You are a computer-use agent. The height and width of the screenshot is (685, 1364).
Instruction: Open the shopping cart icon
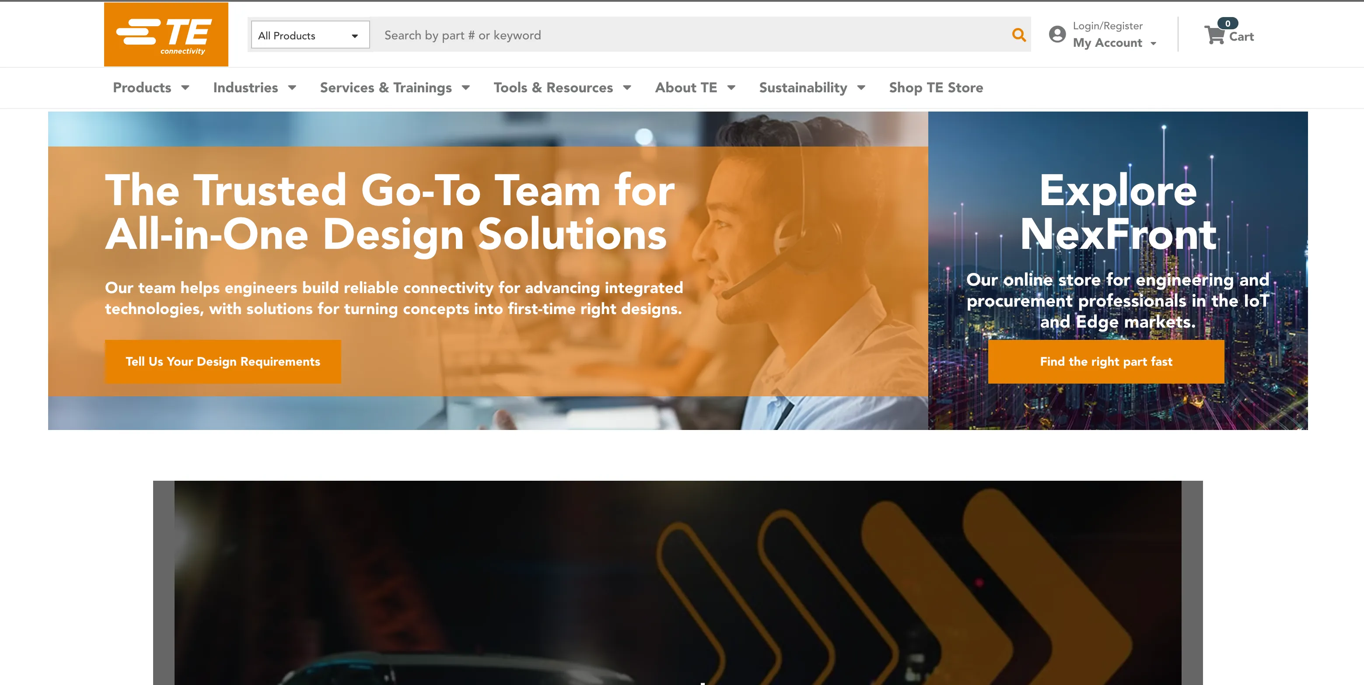point(1214,35)
